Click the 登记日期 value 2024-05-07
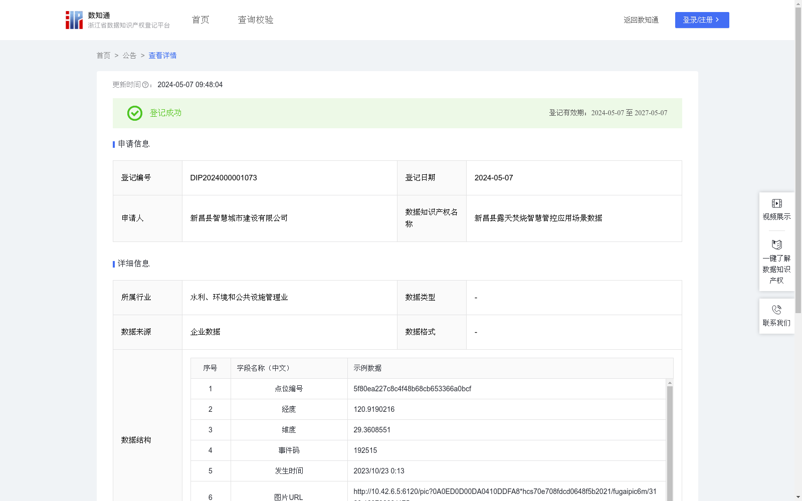802x501 pixels. click(494, 178)
